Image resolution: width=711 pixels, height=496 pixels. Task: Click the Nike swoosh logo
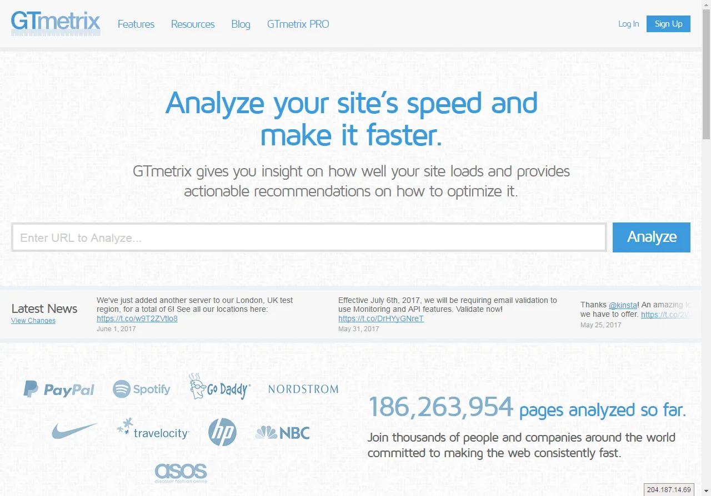pyautogui.click(x=74, y=431)
